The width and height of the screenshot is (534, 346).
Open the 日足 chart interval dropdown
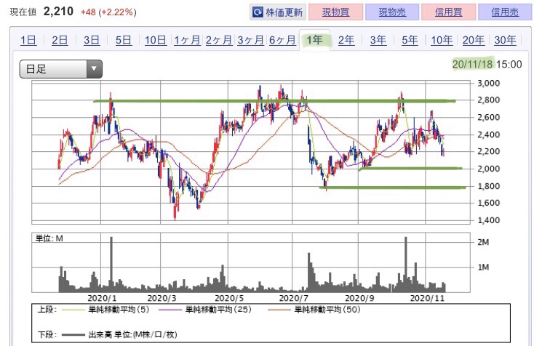coord(60,69)
